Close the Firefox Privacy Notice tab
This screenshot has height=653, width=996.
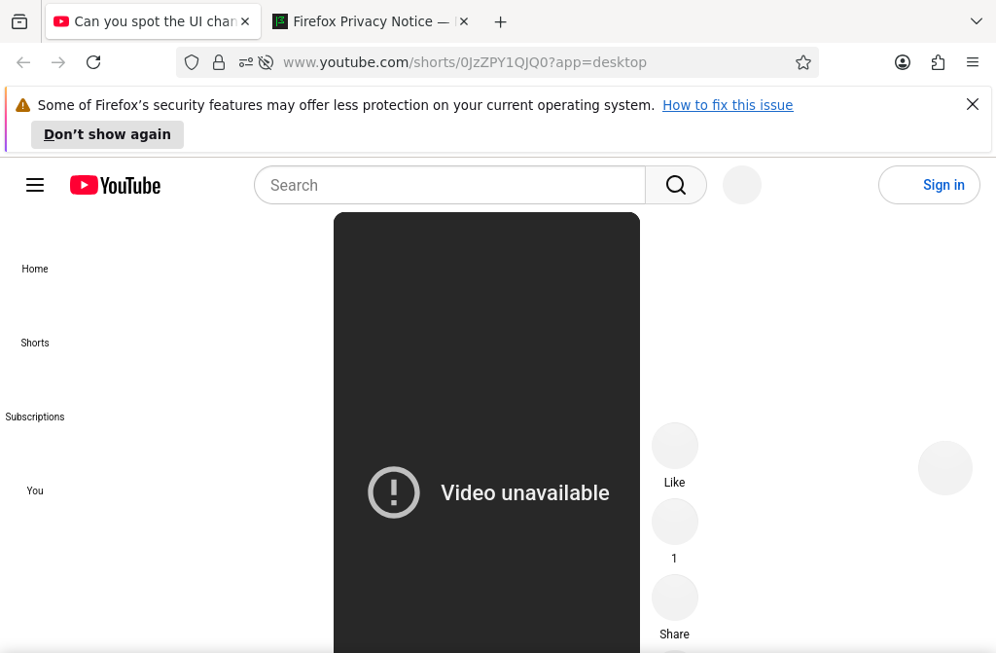click(464, 21)
